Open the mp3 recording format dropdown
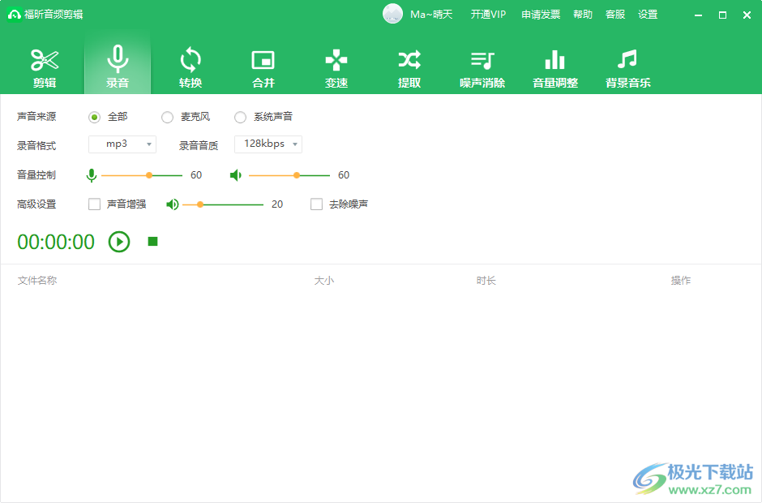This screenshot has width=762, height=503. [122, 144]
